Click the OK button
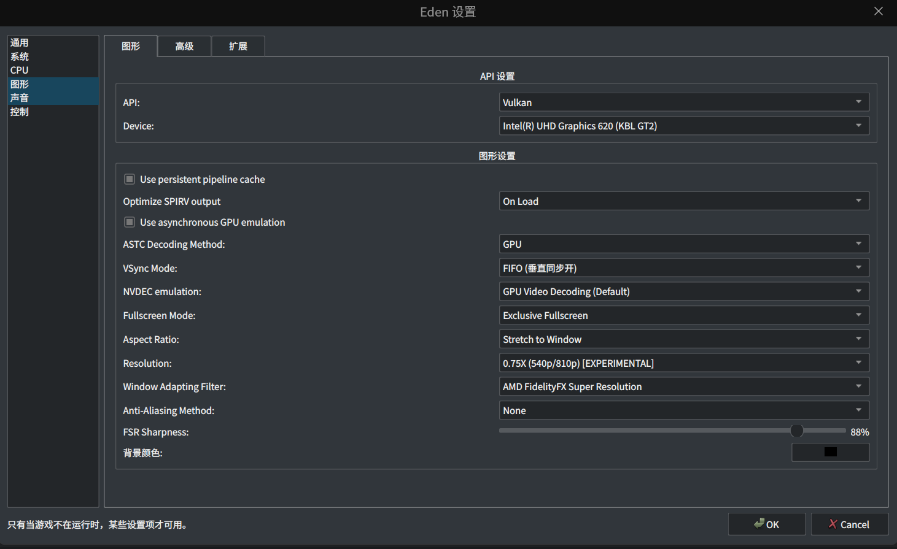 coord(767,524)
